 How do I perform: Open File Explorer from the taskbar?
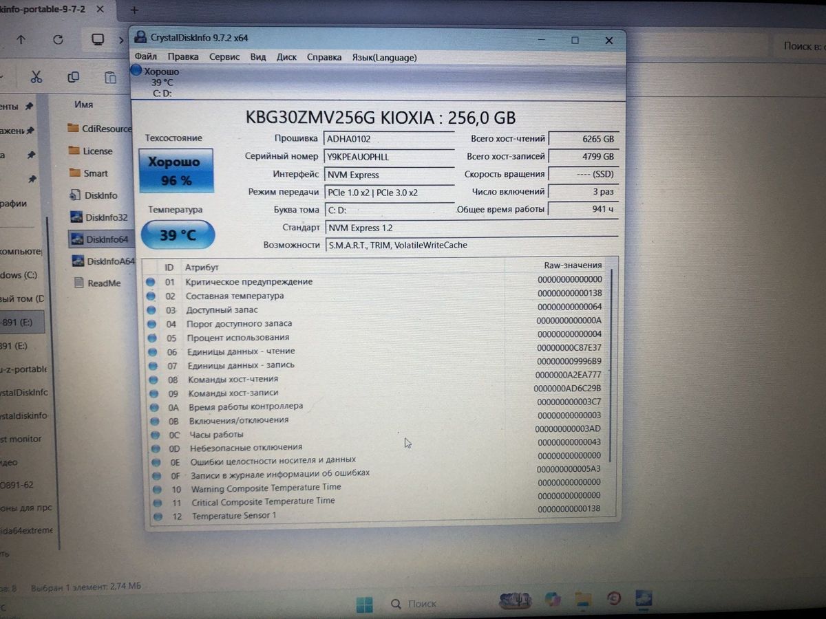[x=583, y=598]
